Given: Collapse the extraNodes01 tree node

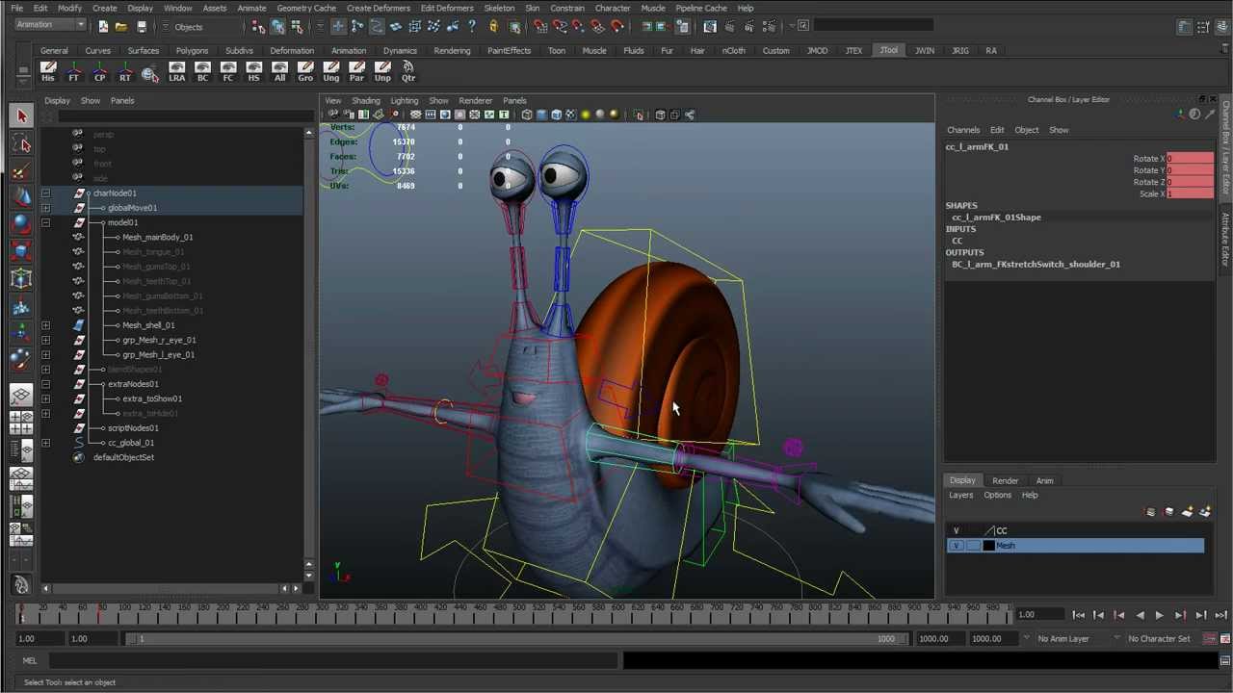Looking at the screenshot, I should (x=45, y=384).
